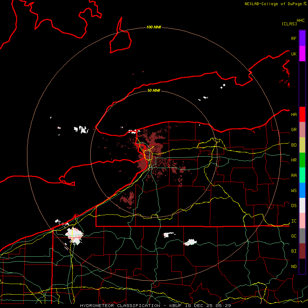Click the '100 NMI' range ring label
This screenshot has width=308, height=308.
pyautogui.click(x=154, y=27)
